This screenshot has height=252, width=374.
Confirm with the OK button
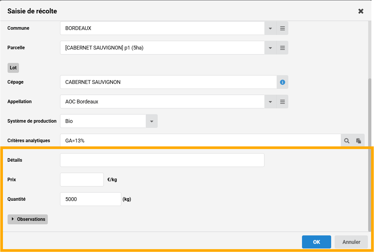[x=316, y=242]
